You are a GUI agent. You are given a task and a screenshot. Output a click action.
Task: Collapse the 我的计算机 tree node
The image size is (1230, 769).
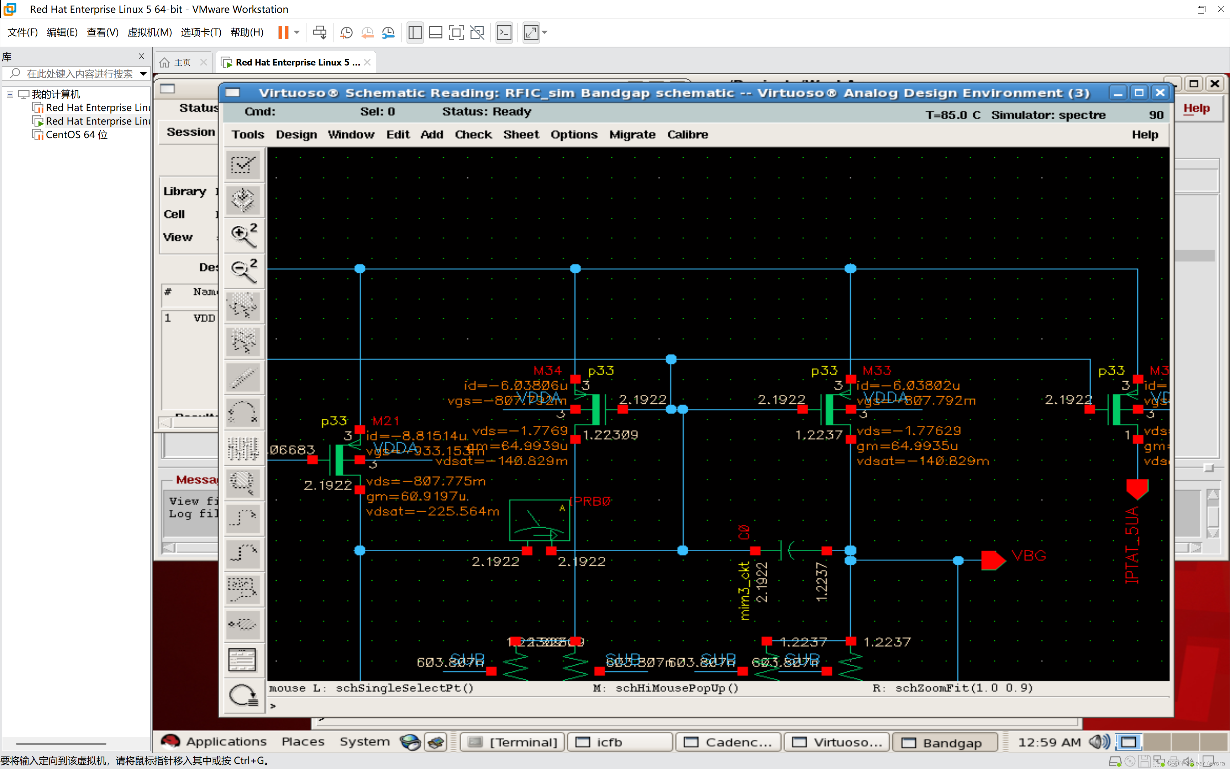point(10,94)
